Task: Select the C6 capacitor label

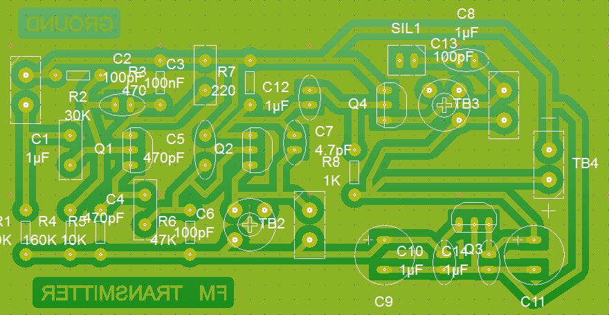Action: 205,214
